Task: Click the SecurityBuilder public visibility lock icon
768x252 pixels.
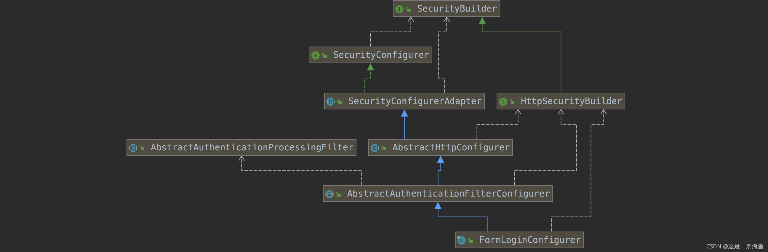Action: [x=409, y=9]
